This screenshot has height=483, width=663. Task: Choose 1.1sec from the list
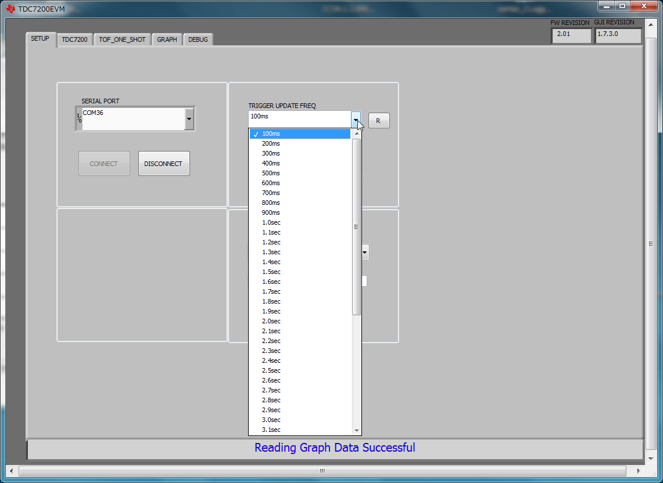tap(300, 232)
